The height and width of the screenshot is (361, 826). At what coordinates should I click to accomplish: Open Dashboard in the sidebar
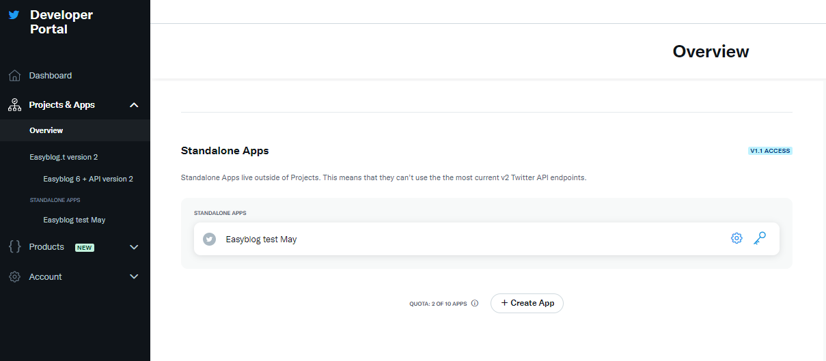50,76
